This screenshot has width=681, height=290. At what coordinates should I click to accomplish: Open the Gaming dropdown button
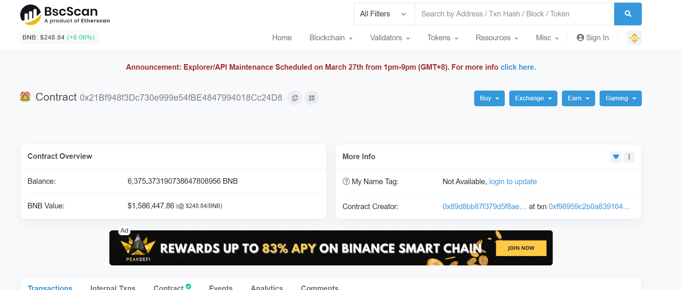(621, 98)
